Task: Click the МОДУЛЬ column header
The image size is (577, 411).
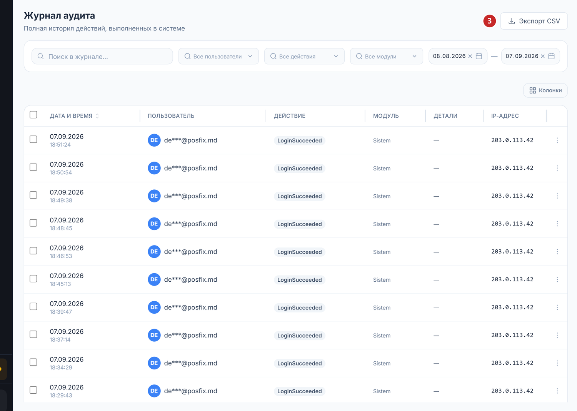Action: click(x=386, y=116)
